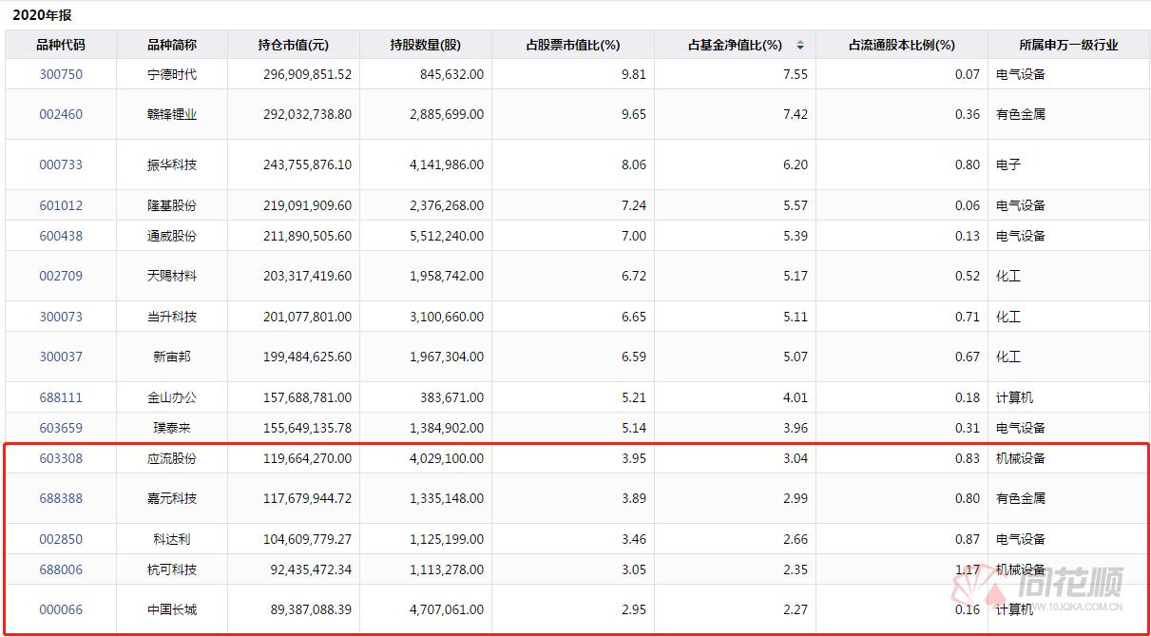The image size is (1151, 637).
Task: Select market value 119,664,270.00
Action: (307, 458)
